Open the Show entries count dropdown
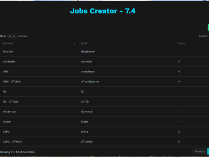The image size is (209, 157). point(12,36)
